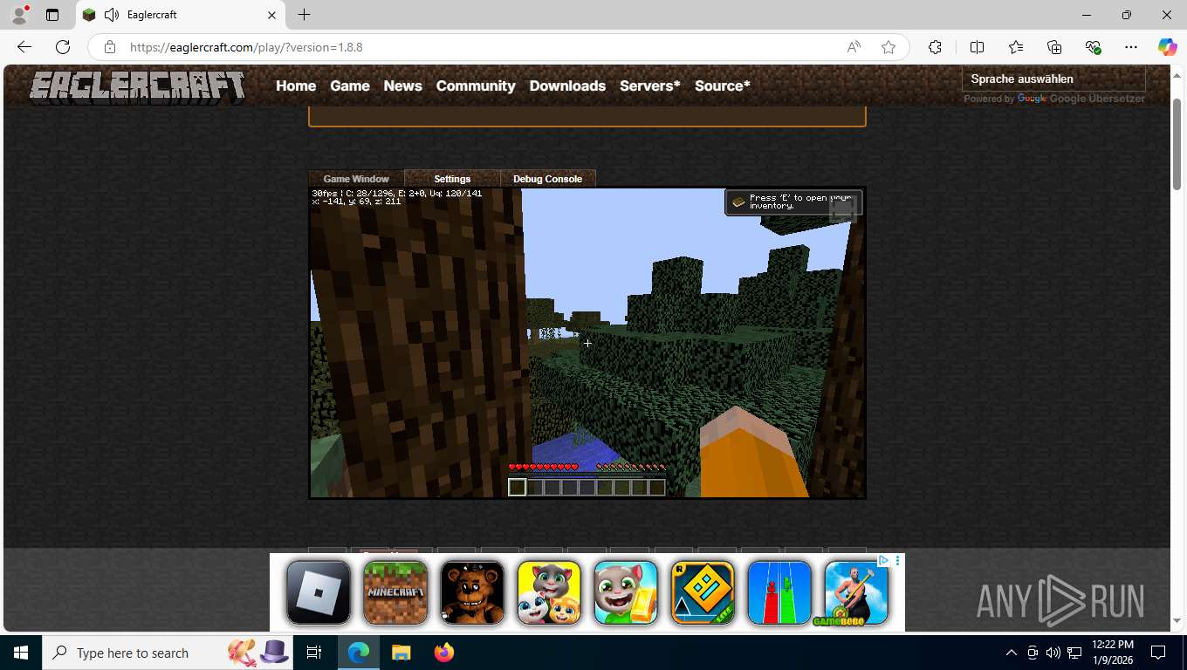Click the Five Nights at Freddy's ad icon
The image size is (1187, 670).
coord(472,592)
